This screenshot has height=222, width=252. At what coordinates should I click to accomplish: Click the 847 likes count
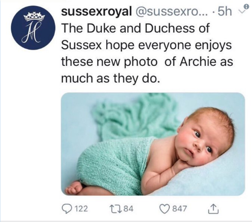tap(180, 209)
